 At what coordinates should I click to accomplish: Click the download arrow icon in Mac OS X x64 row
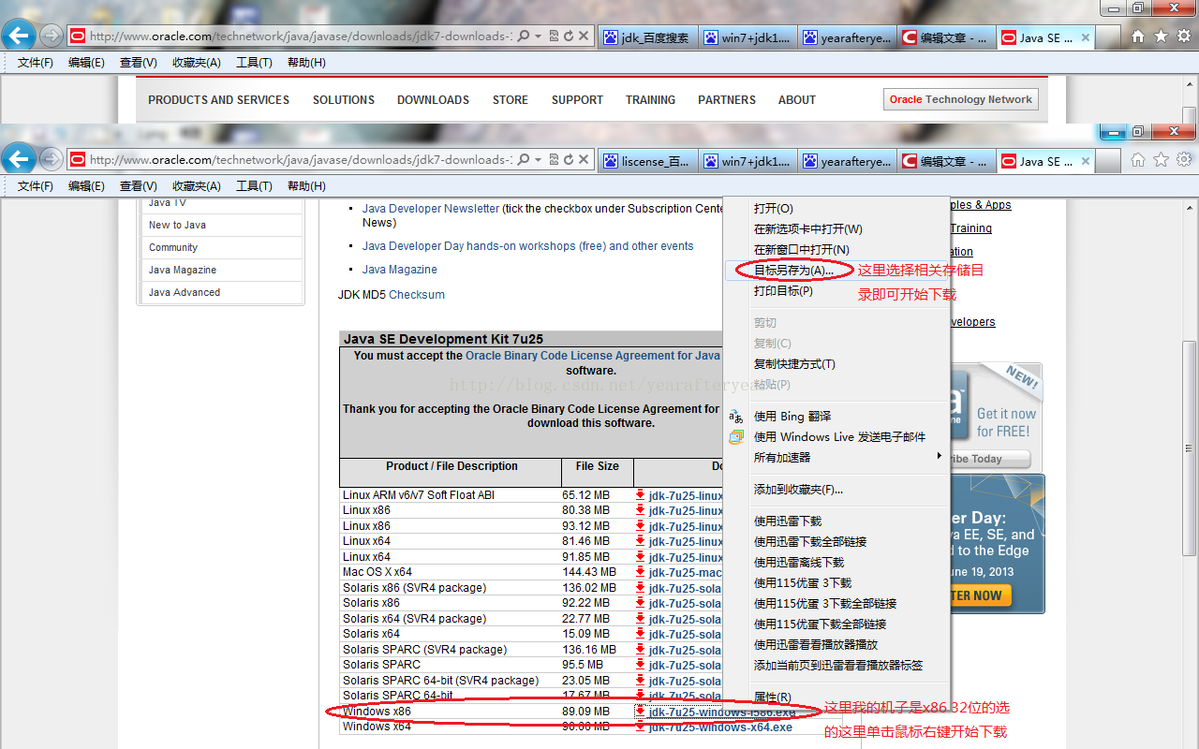(641, 572)
